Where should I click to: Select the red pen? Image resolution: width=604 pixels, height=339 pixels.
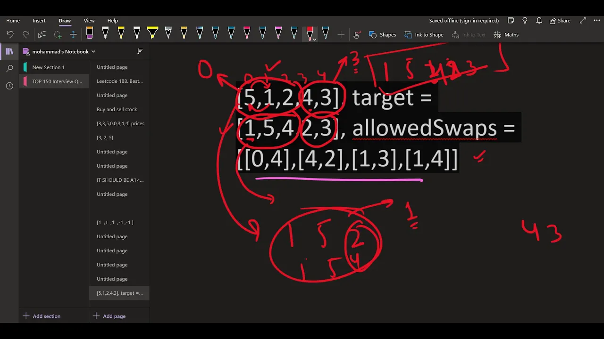click(x=310, y=33)
